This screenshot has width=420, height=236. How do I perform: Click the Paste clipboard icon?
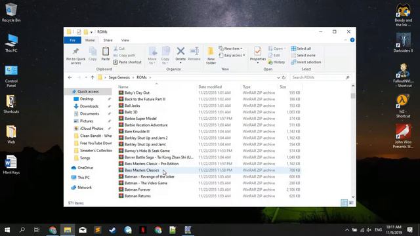(106, 54)
